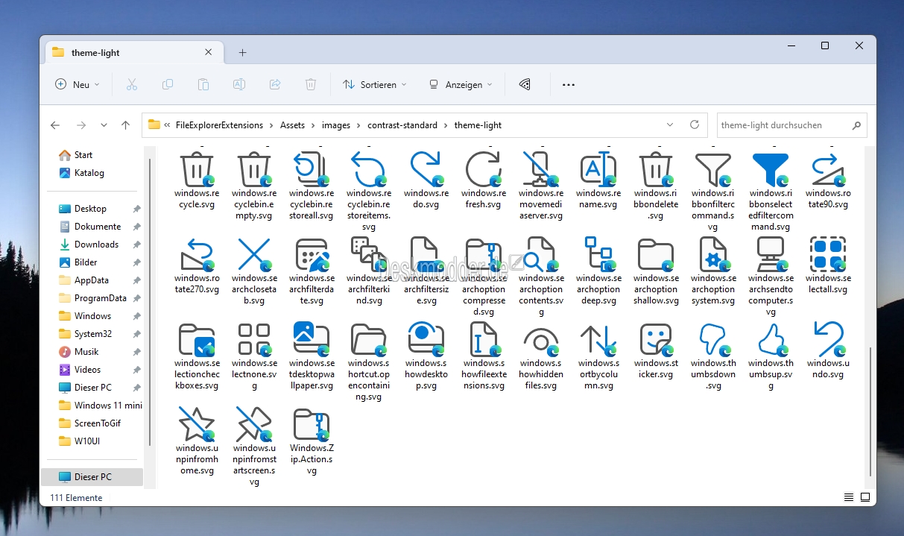The width and height of the screenshot is (904, 536).
Task: Click the Cut scissors icon in toolbar
Action: (x=132, y=85)
